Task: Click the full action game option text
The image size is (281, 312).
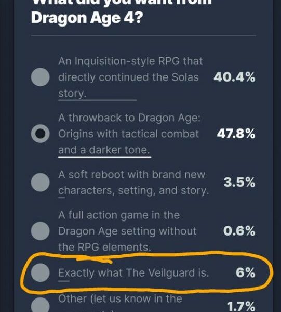Action: point(127,231)
